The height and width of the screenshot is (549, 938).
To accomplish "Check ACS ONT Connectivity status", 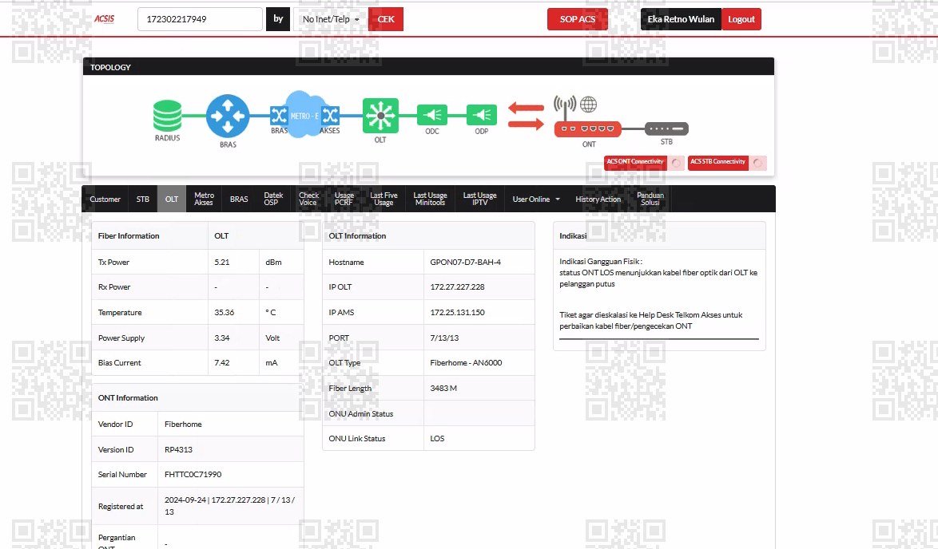I will point(644,163).
